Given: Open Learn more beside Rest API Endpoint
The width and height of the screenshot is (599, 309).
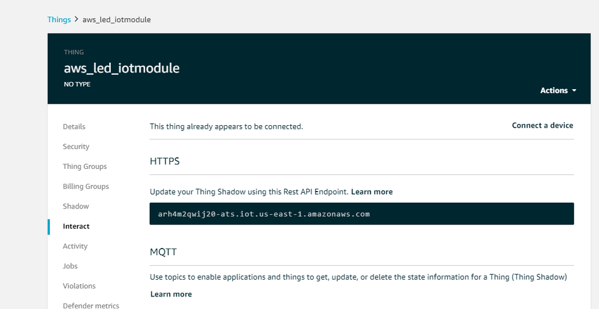Looking at the screenshot, I should pos(372,192).
